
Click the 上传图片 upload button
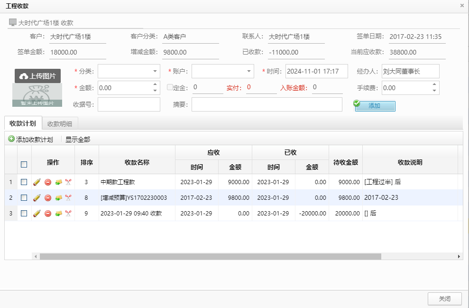click(37, 75)
